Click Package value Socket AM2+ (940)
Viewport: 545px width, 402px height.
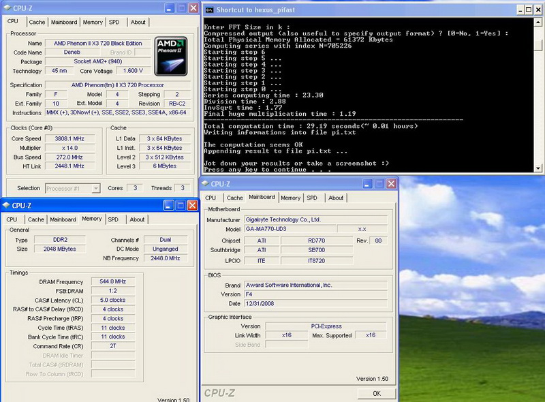pos(98,61)
